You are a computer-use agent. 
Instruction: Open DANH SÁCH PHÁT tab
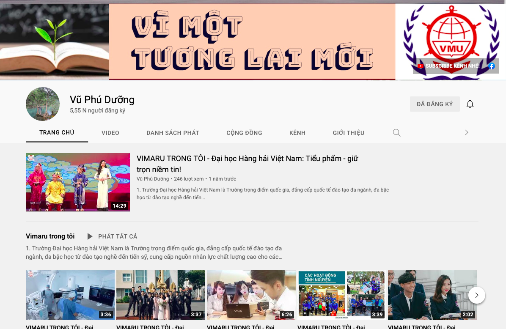click(173, 132)
